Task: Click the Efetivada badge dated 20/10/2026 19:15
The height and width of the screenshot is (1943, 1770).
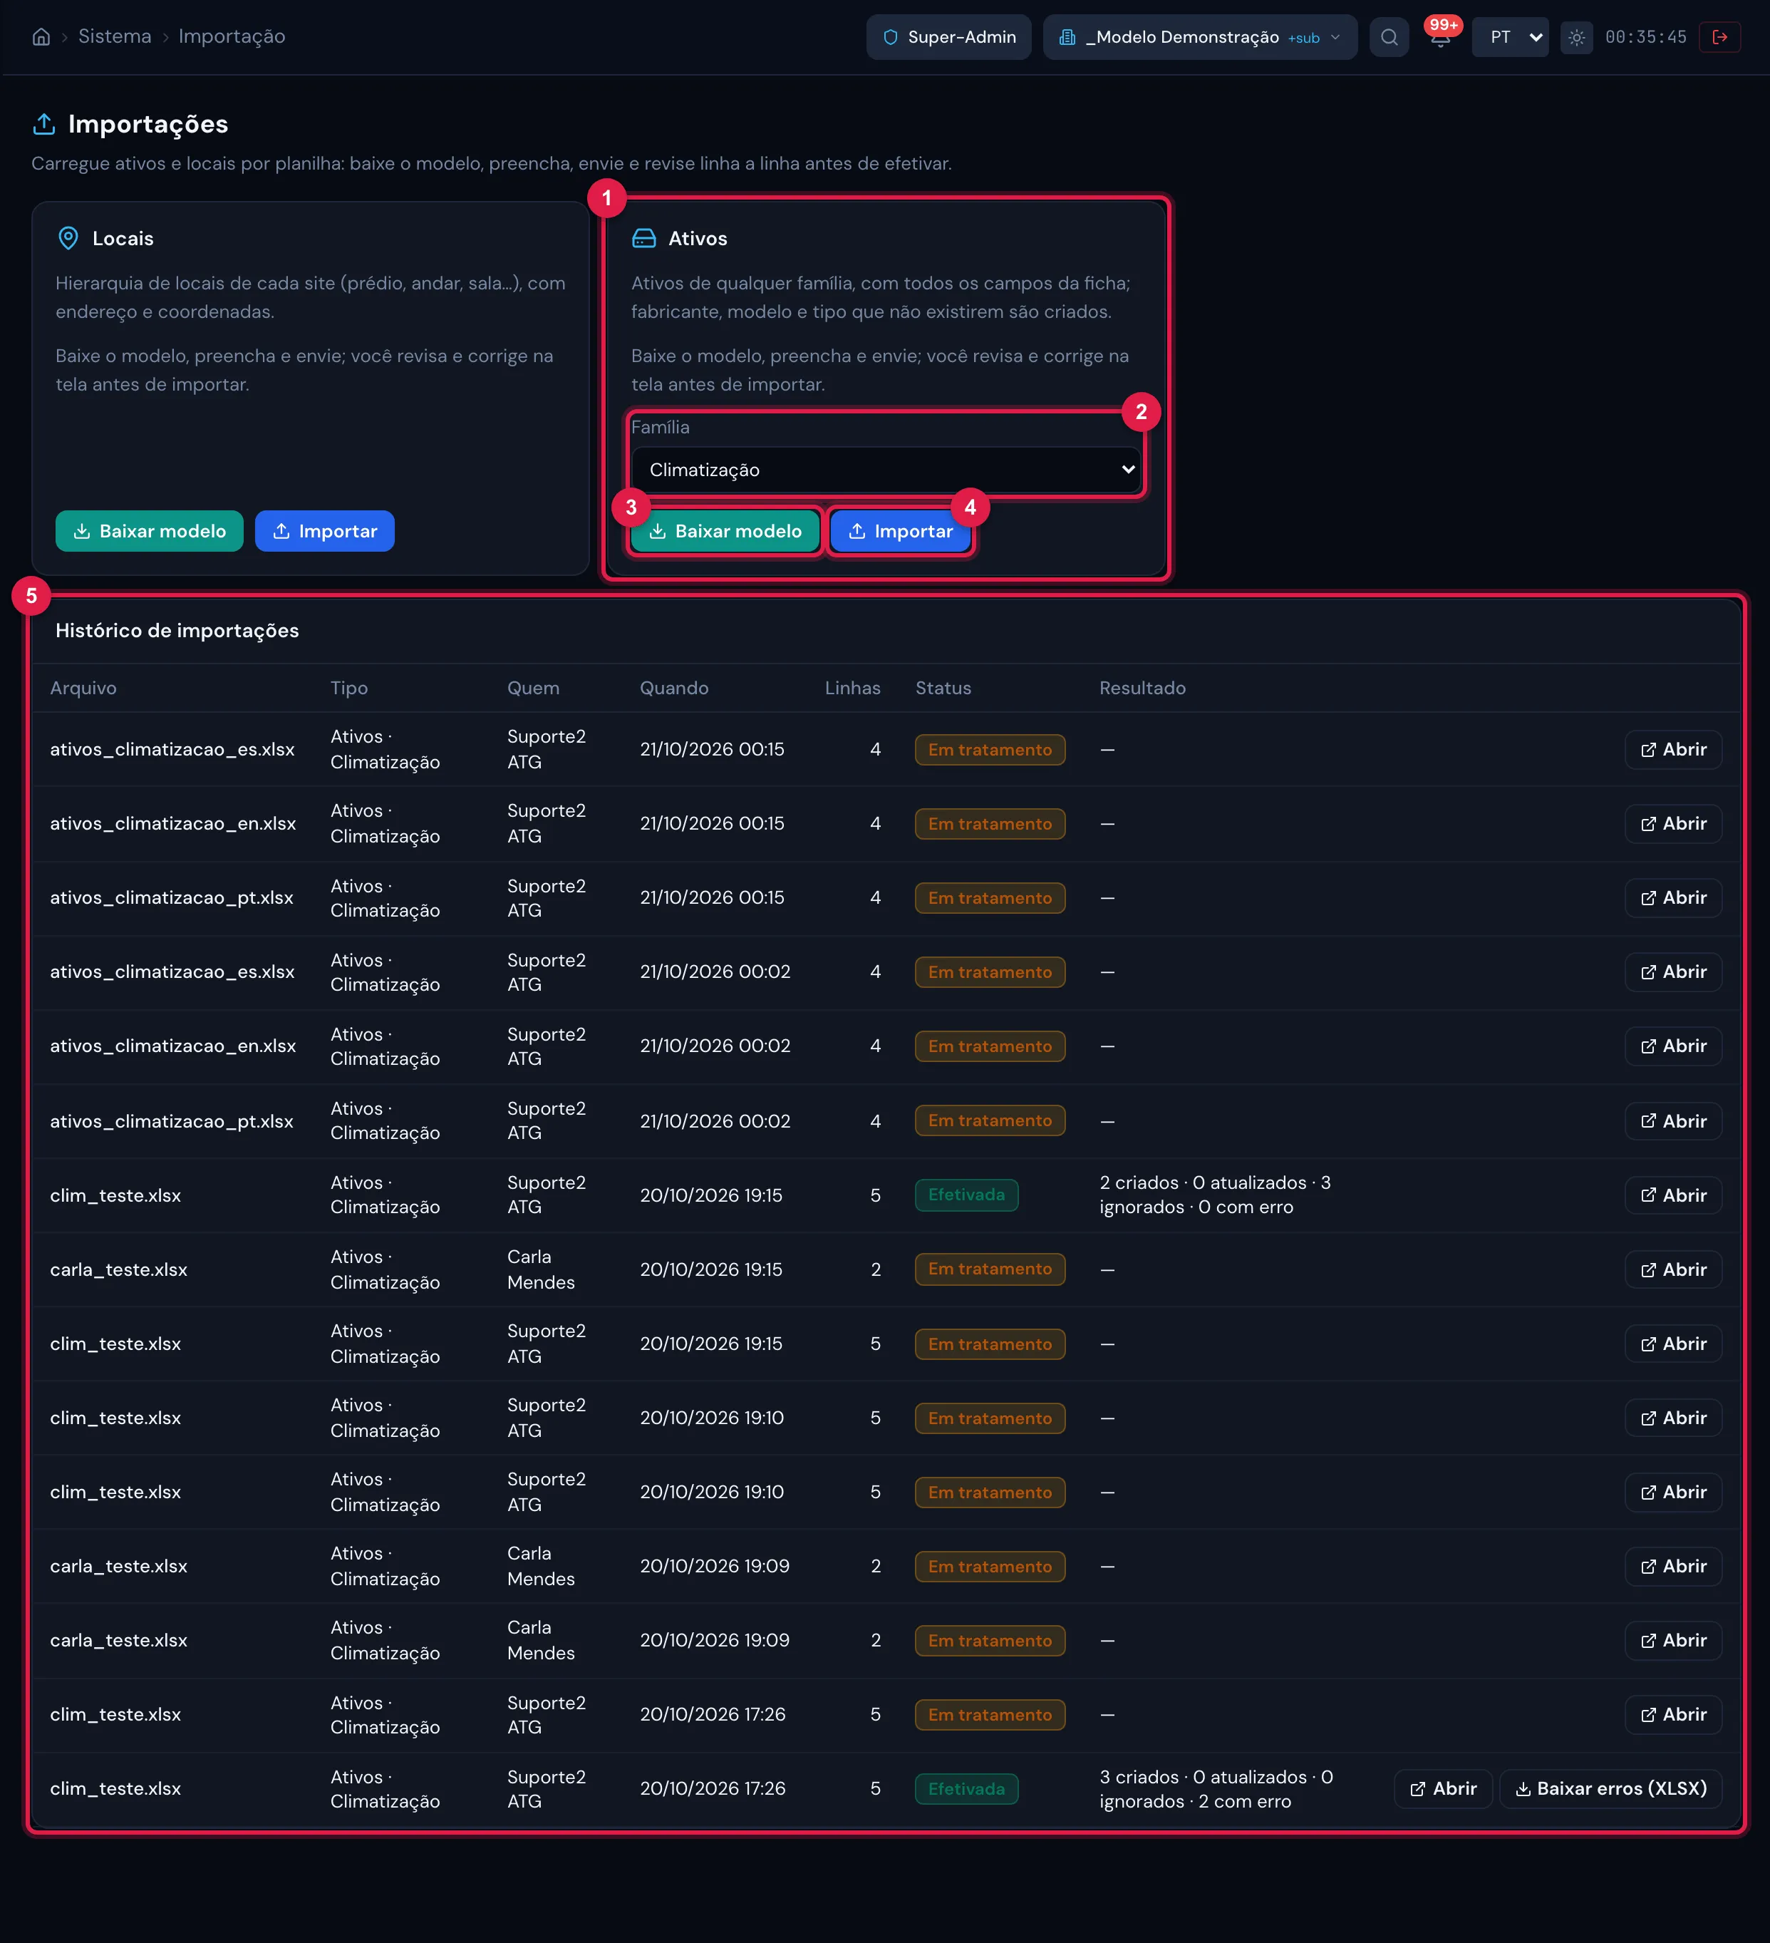Action: click(966, 1195)
